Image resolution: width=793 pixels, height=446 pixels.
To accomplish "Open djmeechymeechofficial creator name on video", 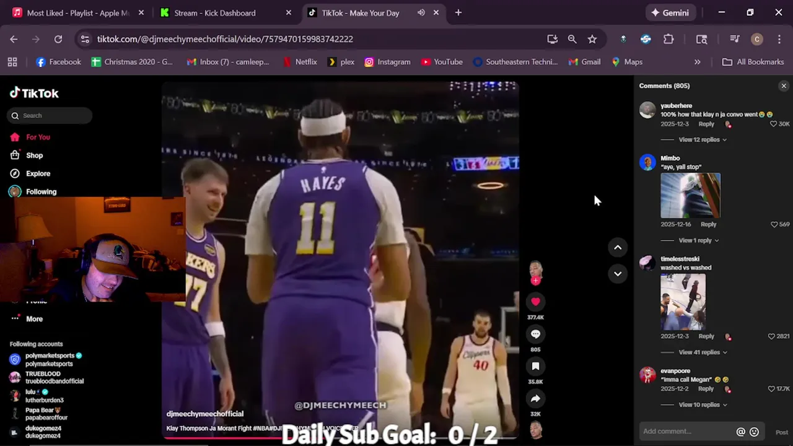I will pyautogui.click(x=205, y=414).
